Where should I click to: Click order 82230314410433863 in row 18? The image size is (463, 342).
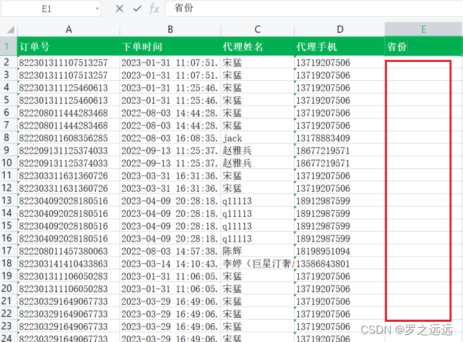[x=69, y=263]
